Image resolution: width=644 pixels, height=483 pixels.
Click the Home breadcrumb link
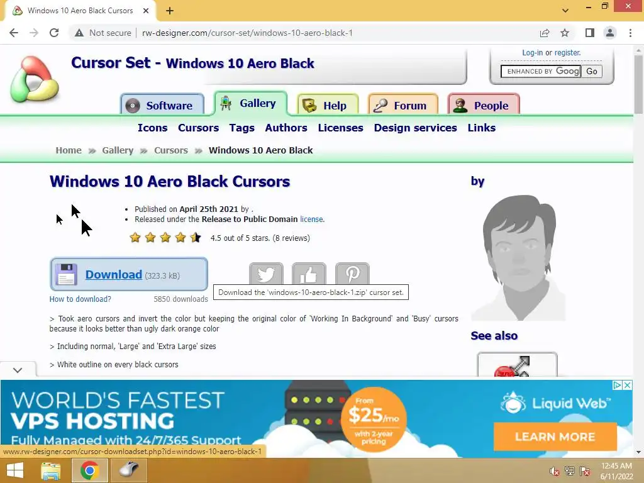tap(69, 150)
